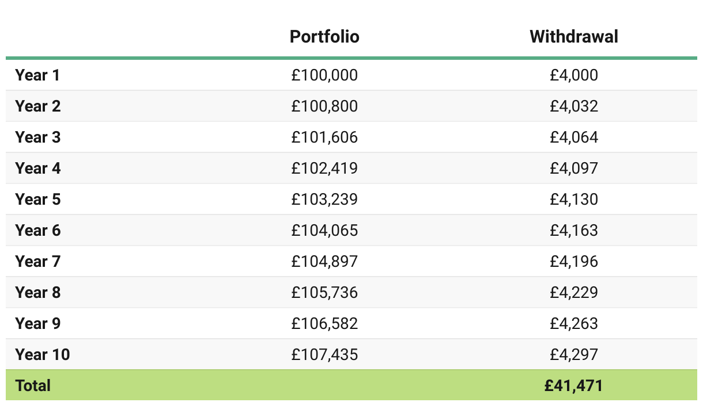Click the Total row label
Viewport: 703px width, 406px height.
[33, 385]
